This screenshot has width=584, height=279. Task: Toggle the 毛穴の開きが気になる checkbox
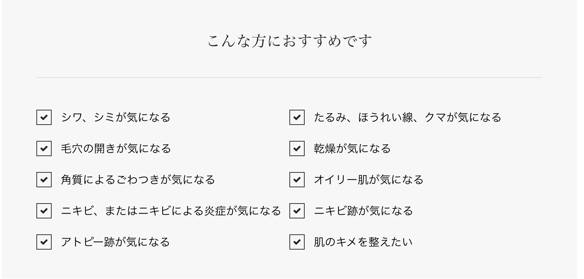(44, 148)
